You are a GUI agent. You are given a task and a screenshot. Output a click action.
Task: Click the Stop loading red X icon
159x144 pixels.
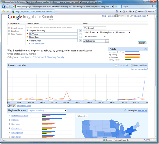(x=119, y=7)
